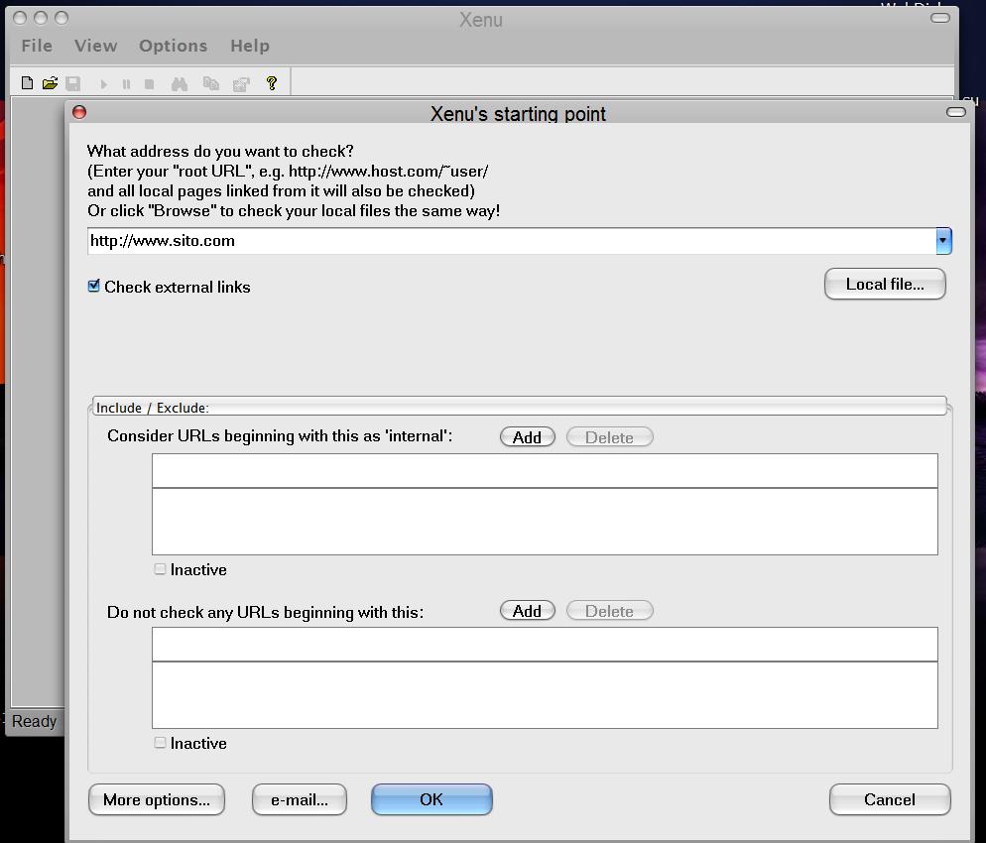The width and height of the screenshot is (986, 843).
Task: Click the pill button on Xenu main window
Action: click(940, 18)
